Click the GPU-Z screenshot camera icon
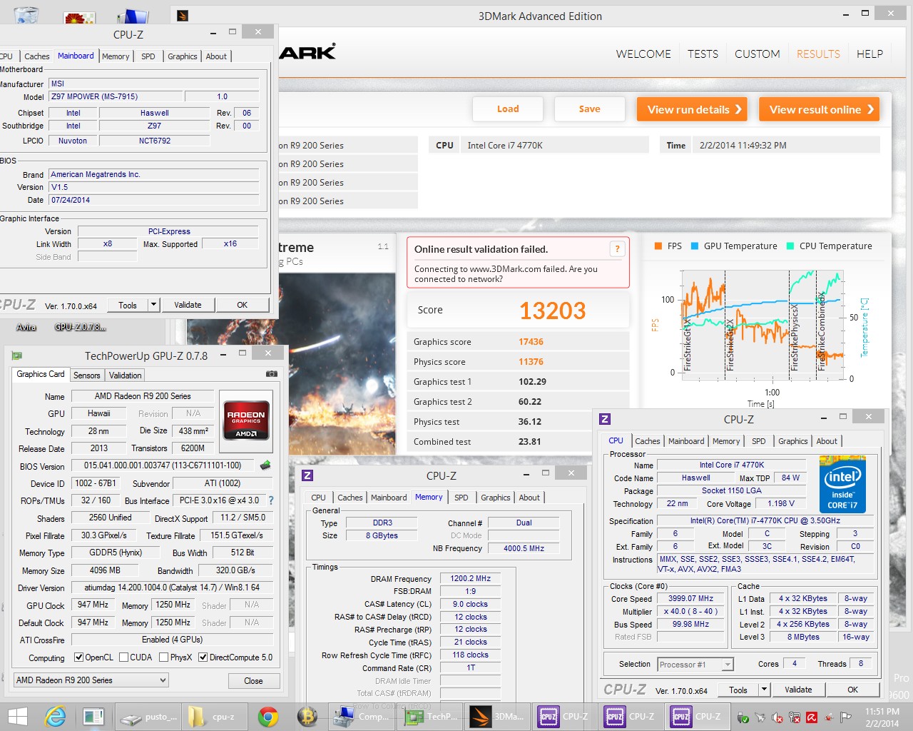This screenshot has width=913, height=731. coord(271,374)
